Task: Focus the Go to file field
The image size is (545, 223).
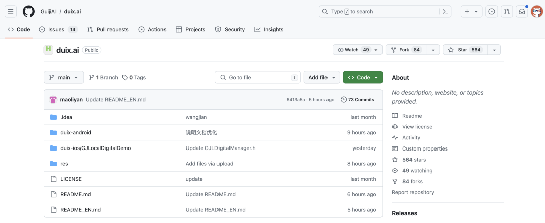Action: pyautogui.click(x=258, y=78)
